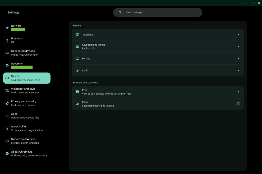Viewport: 262px width, 174px height.
Task: Click the printer icon beside Print
Action: [77, 92]
